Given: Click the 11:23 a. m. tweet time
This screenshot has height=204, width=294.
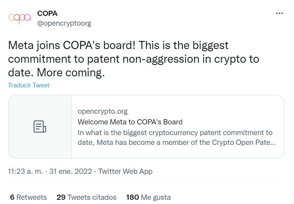Looking at the screenshot, I should [25, 171].
